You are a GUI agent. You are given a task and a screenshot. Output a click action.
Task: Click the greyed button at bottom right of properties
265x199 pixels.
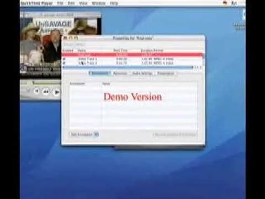pyautogui.click(x=174, y=134)
